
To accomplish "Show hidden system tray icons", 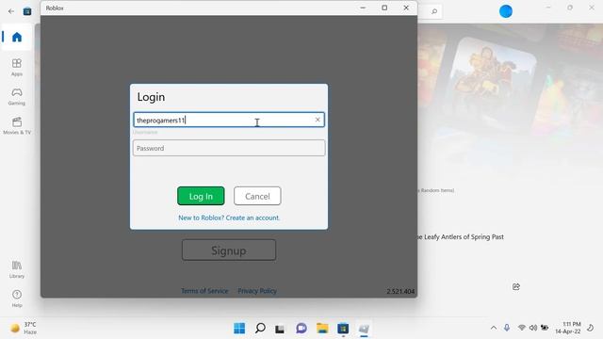I will click(494, 328).
